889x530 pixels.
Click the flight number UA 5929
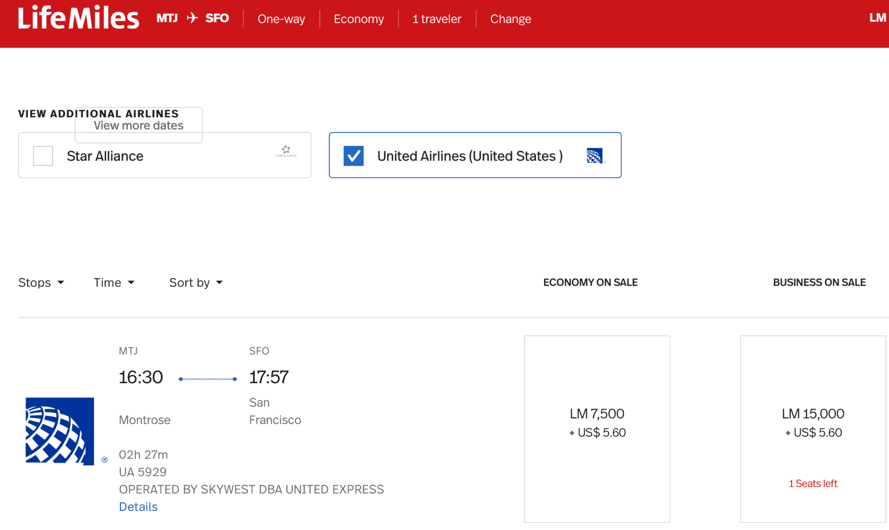(143, 472)
